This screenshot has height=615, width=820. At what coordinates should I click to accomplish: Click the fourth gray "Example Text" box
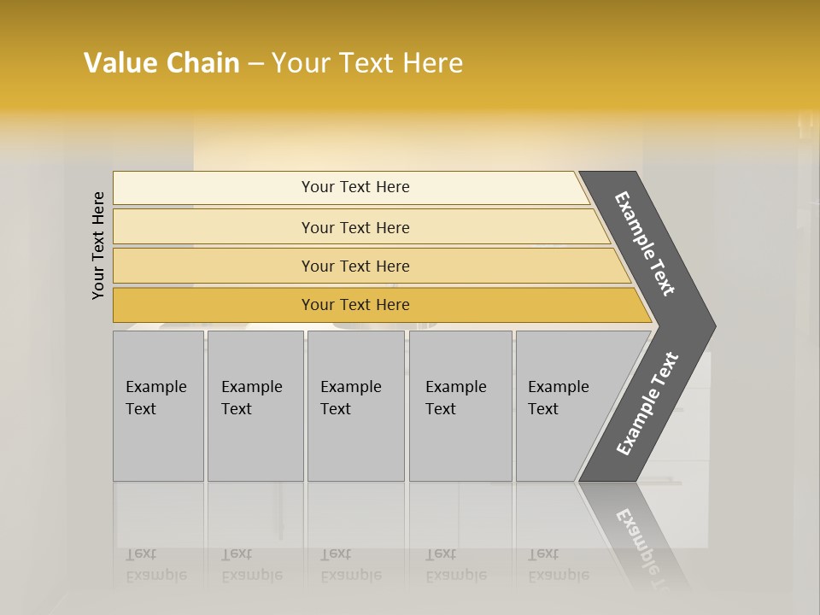(x=460, y=406)
